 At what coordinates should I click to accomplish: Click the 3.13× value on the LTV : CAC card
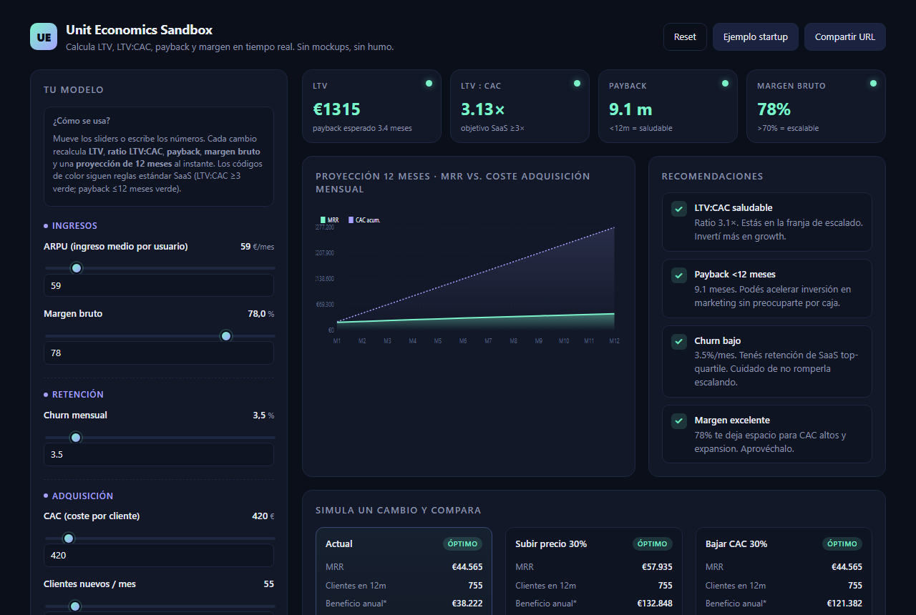tap(483, 109)
